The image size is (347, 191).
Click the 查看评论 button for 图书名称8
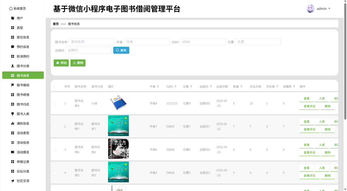tap(309, 106)
